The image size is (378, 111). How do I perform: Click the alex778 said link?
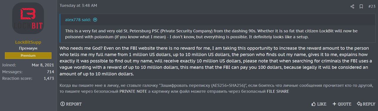pyautogui.click(x=78, y=20)
